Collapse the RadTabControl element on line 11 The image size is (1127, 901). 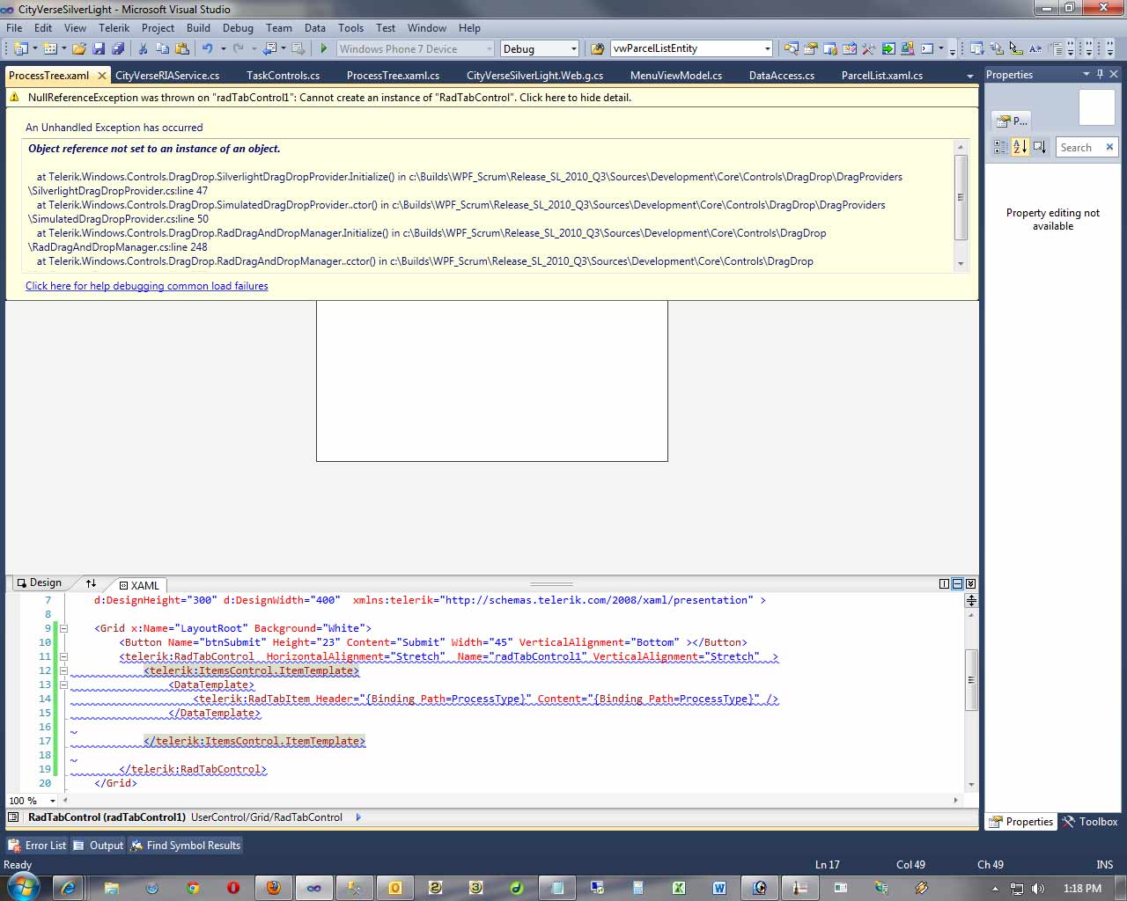(63, 656)
